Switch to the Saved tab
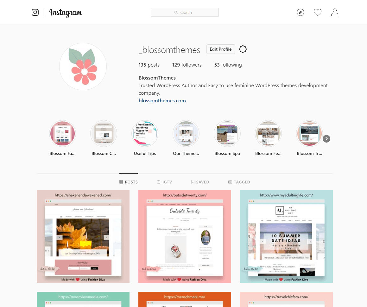Viewport: 367px width, 307px height. (200, 182)
